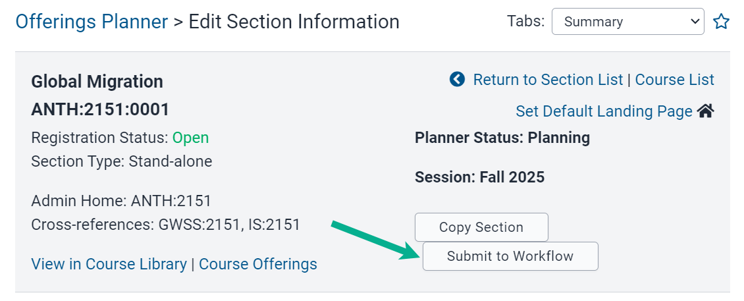Click the circled back arrow icon

click(x=457, y=79)
